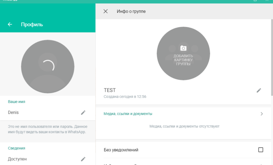Click the Доступен status text
The height and width of the screenshot is (165, 273).
coord(17,159)
